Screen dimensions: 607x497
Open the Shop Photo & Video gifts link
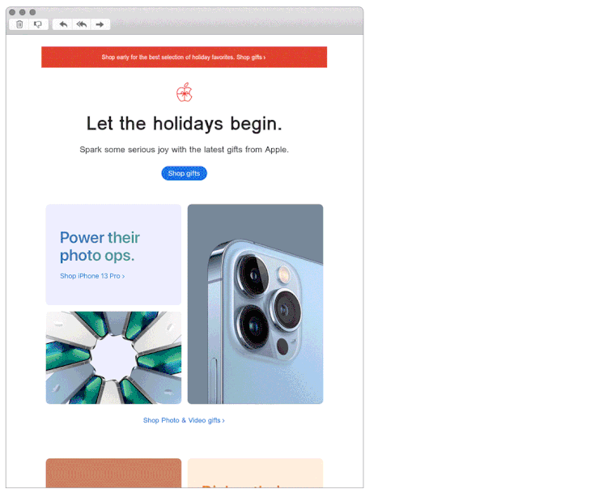pyautogui.click(x=184, y=420)
